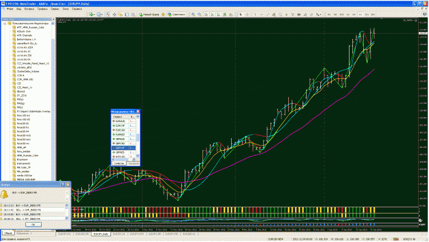429x242 pixels.
Task: Click the New Chart toolbar icon
Action: pos(92,14)
